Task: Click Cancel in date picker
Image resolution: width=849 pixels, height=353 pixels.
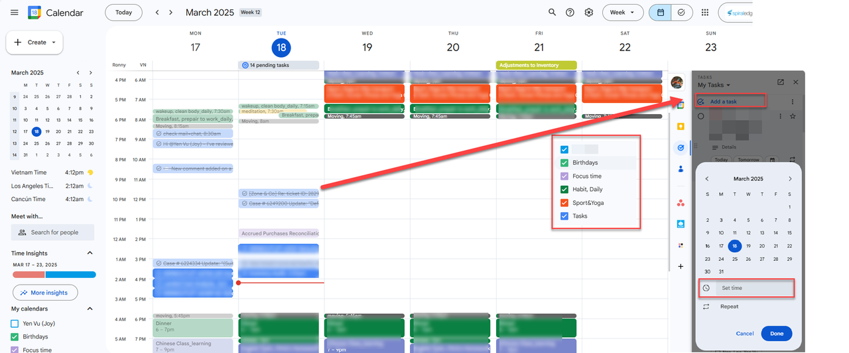Action: point(745,334)
